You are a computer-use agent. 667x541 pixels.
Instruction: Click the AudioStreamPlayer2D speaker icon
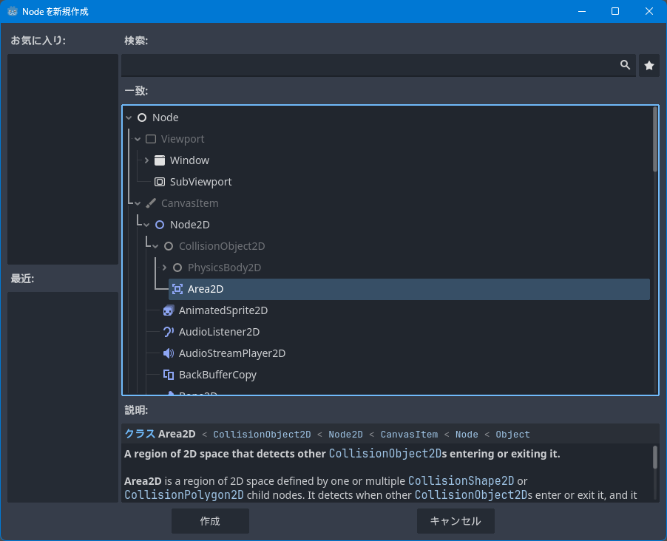(x=169, y=353)
